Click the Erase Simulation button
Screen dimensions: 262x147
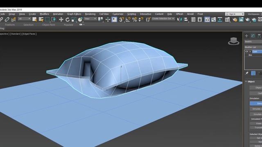coord(256,123)
